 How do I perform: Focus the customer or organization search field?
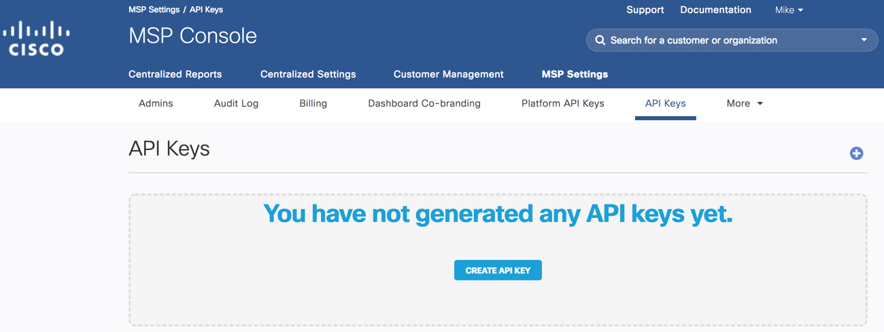[731, 40]
